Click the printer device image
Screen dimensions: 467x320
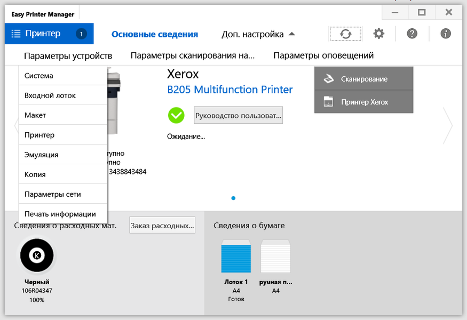click(114, 101)
